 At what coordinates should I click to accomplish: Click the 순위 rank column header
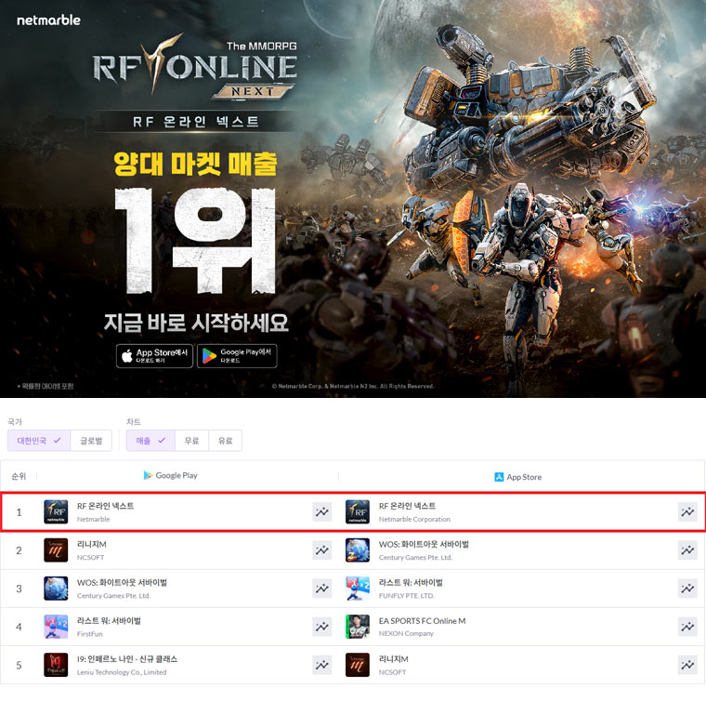pos(19,476)
